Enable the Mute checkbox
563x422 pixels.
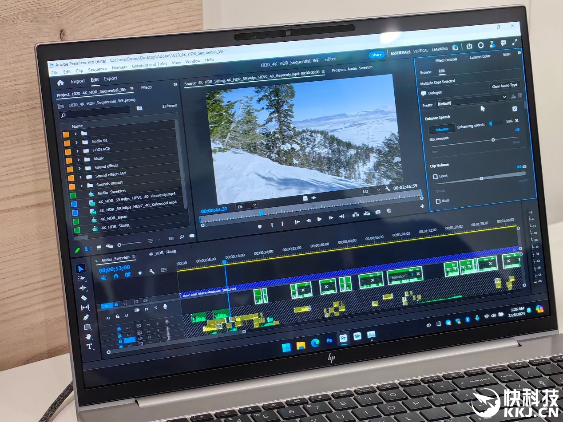438,201
